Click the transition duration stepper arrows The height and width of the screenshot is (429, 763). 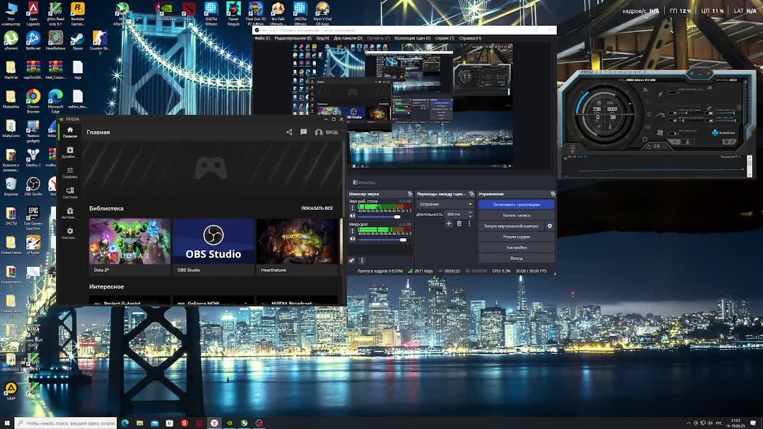[470, 214]
